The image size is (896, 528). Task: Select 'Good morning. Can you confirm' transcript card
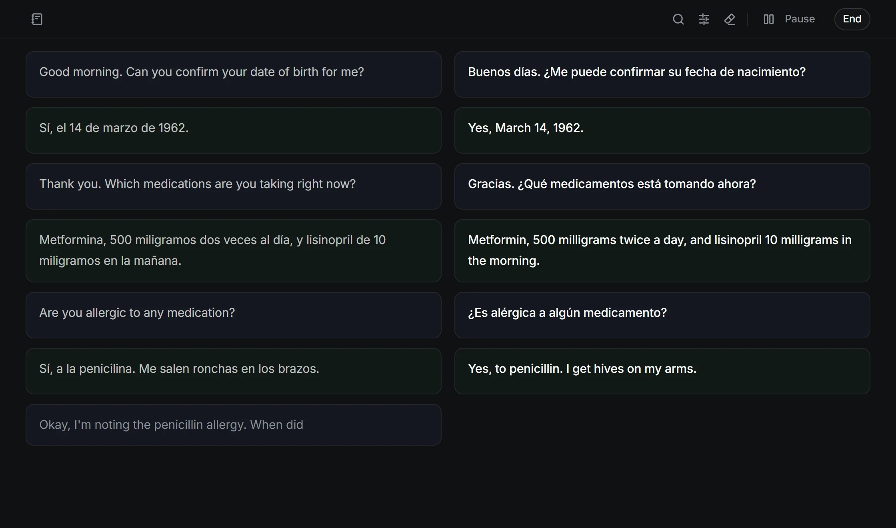[x=234, y=74]
